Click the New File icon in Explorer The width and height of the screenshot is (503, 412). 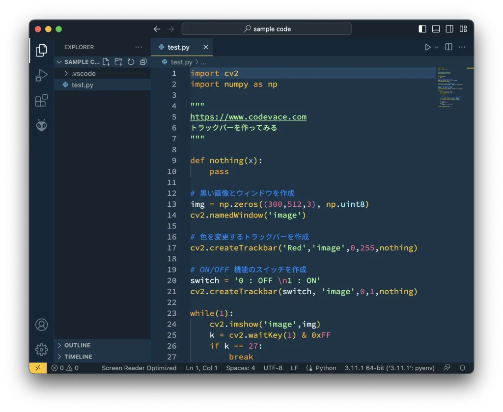point(106,62)
